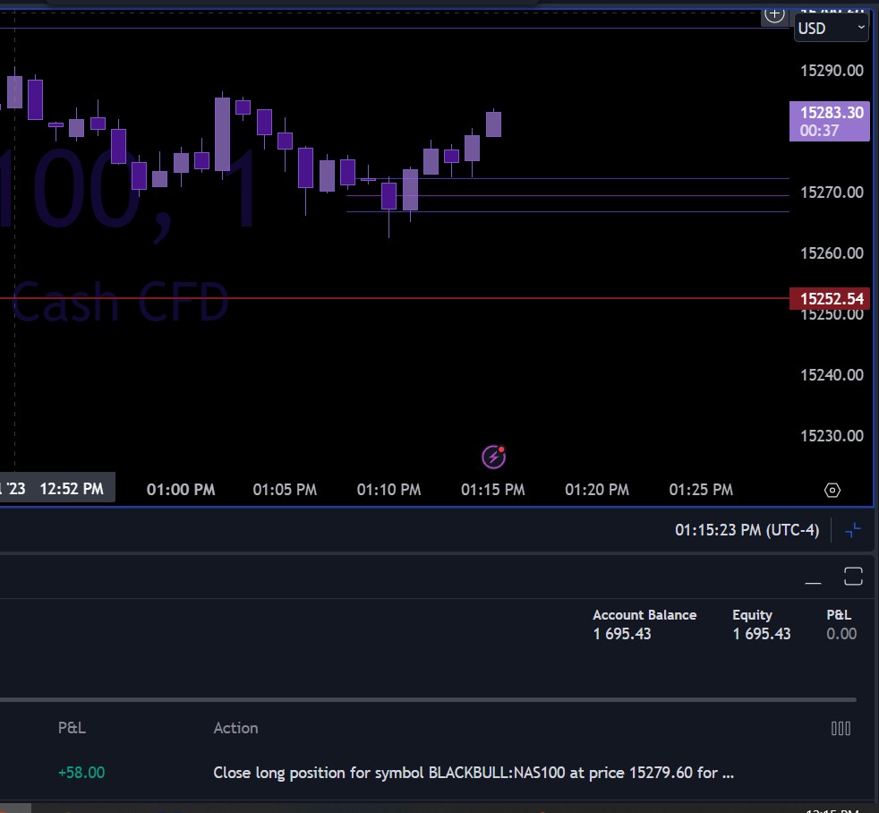The width and height of the screenshot is (879, 813).
Task: Click the horizontal scrollbar in the trading panel
Action: [428, 700]
